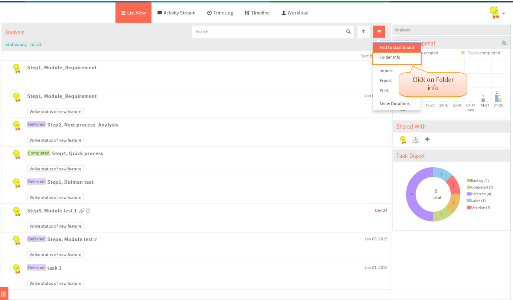Screen dimensions: 513x300
Task: Click folder tag under Step4 task
Action: click(55, 169)
